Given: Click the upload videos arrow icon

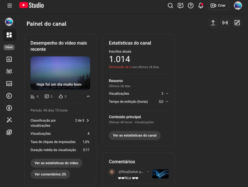Looking at the screenshot, I should tap(213, 23).
